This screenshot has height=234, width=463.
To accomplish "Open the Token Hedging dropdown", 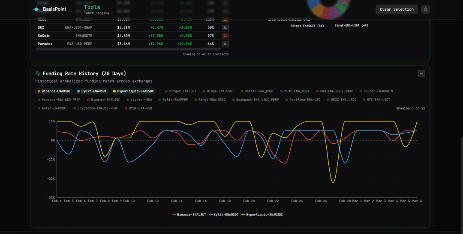I will click(x=98, y=13).
